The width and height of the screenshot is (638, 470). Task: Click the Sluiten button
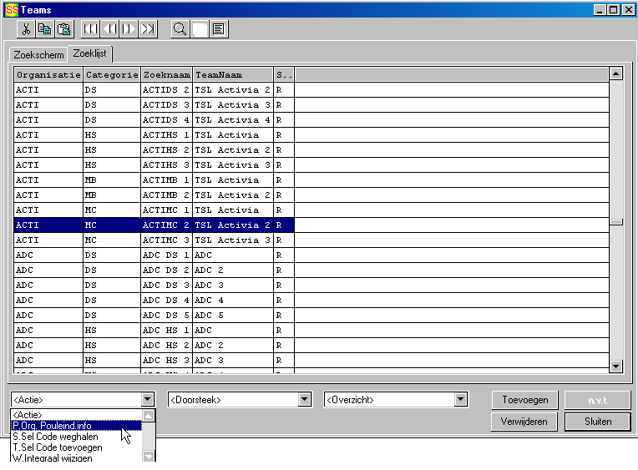[598, 422]
